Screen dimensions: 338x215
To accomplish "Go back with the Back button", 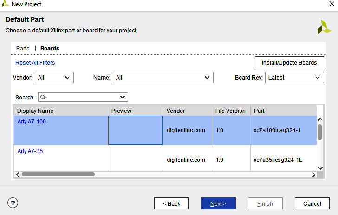I will [172, 203].
